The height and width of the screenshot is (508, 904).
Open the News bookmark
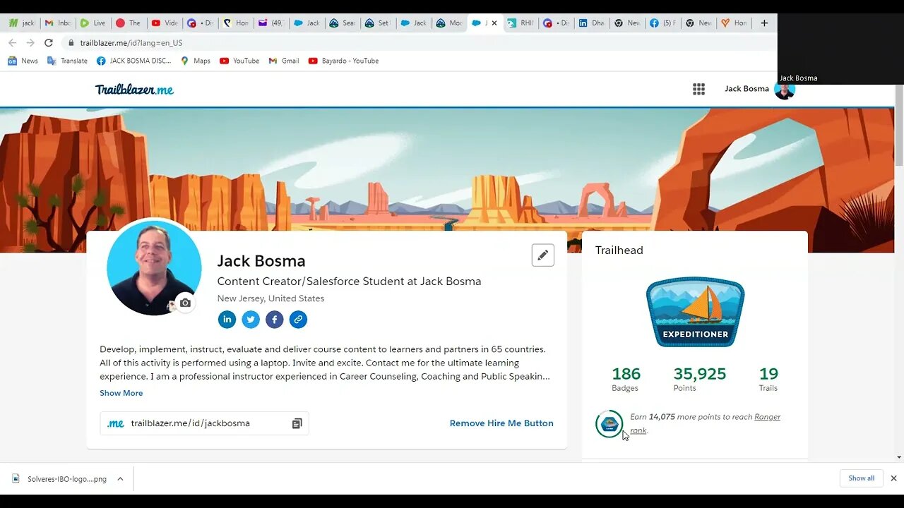(x=23, y=61)
